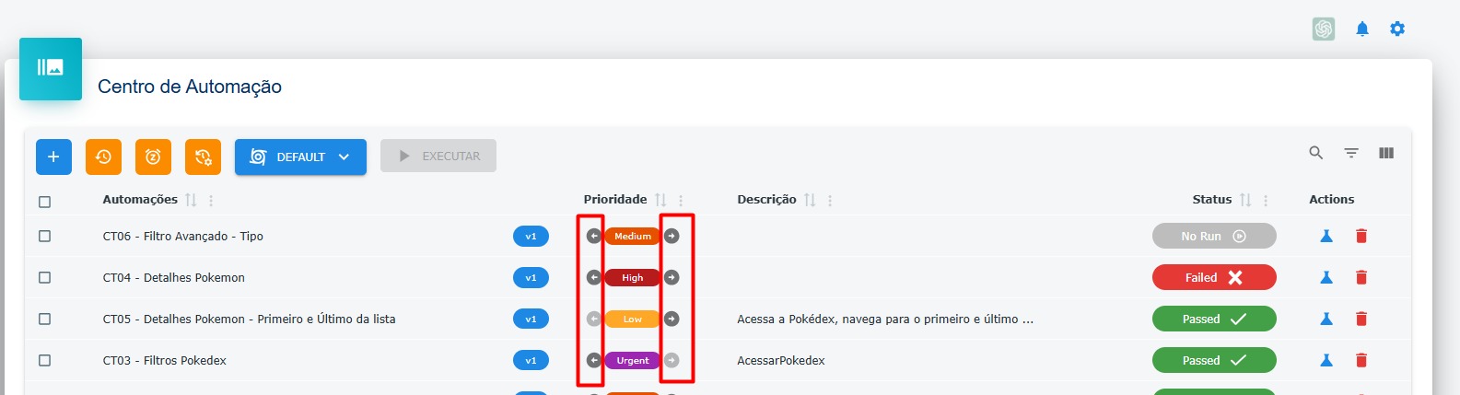
Task: Check the box for CT03 - Filtros Pokedex
Action: click(x=44, y=360)
